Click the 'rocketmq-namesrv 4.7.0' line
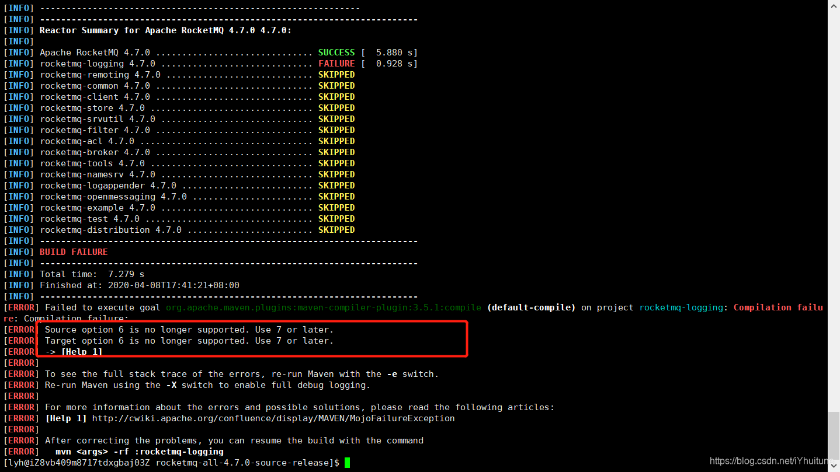Viewport: 840px width, 472px height. (x=179, y=174)
